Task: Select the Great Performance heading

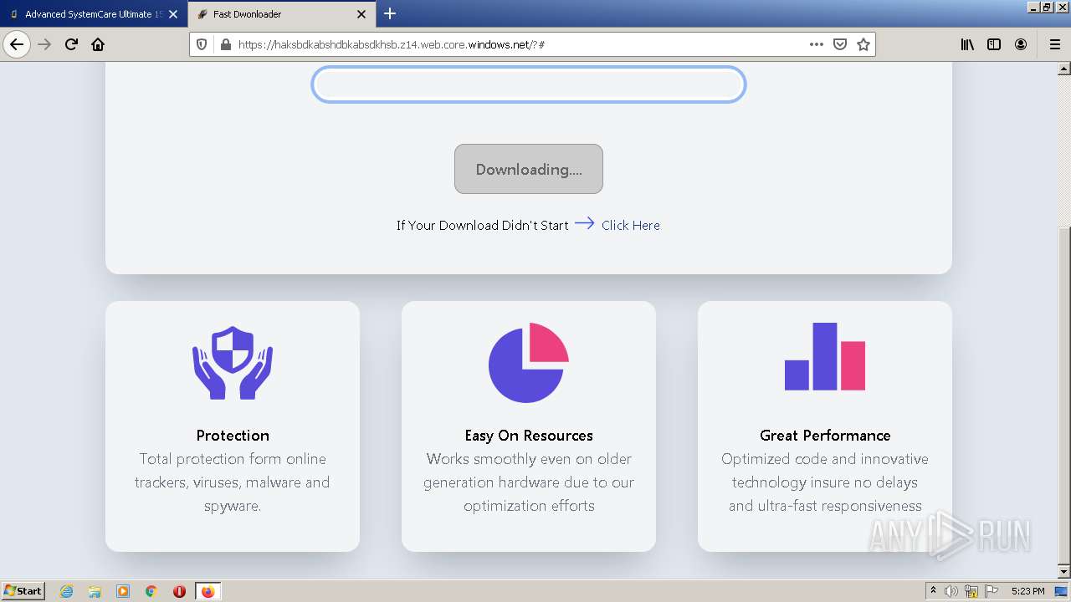Action: 825,436
